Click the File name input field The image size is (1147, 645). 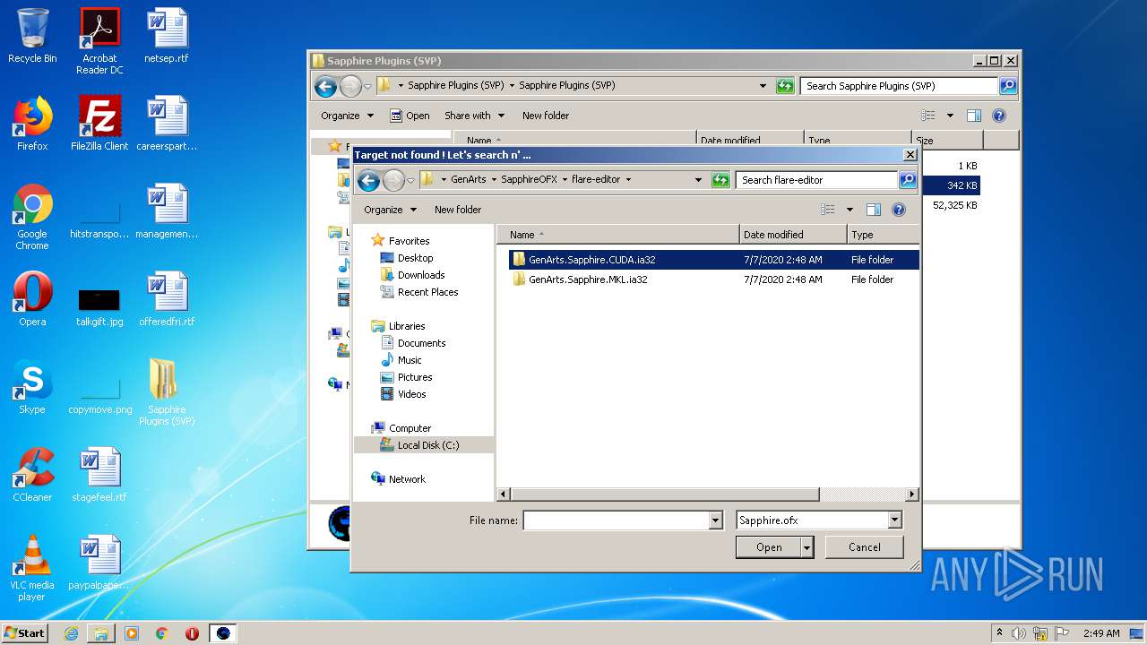[x=616, y=520]
